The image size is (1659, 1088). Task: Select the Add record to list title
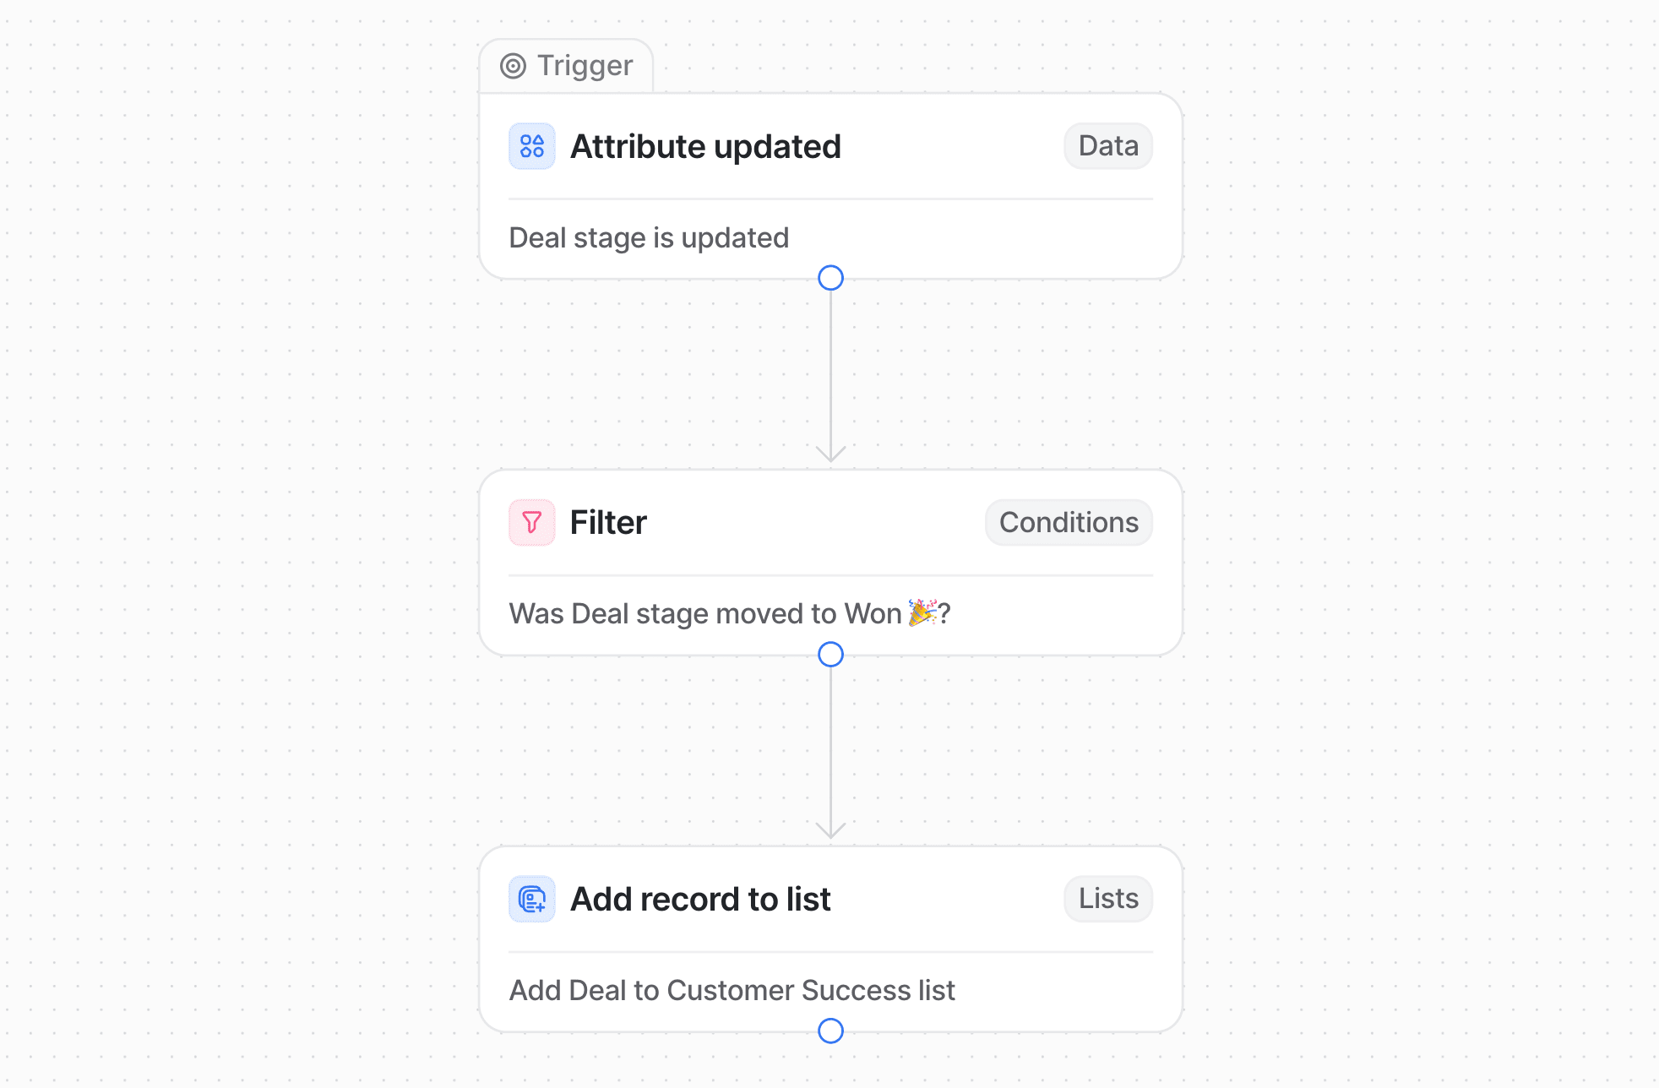coord(700,900)
